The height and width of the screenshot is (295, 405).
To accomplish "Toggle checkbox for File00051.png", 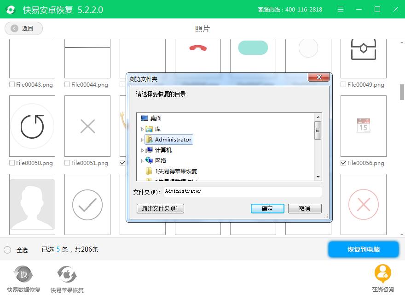I will click(x=67, y=163).
